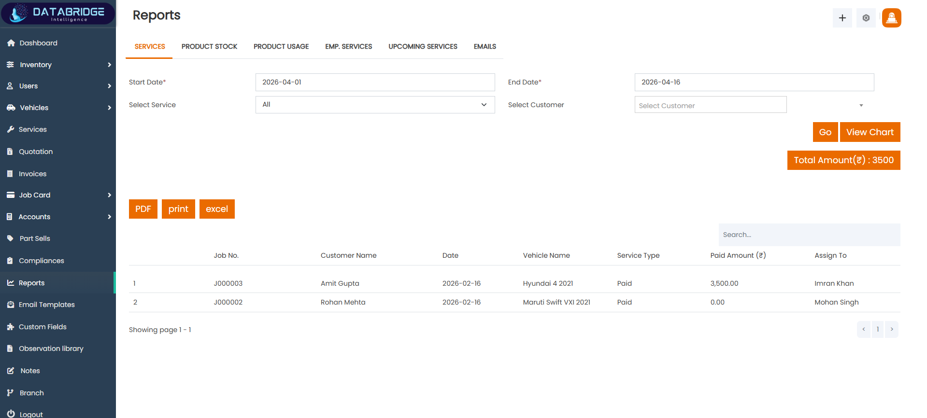927x418 pixels.
Task: Sort by Customer Name column header
Action: tap(348, 255)
